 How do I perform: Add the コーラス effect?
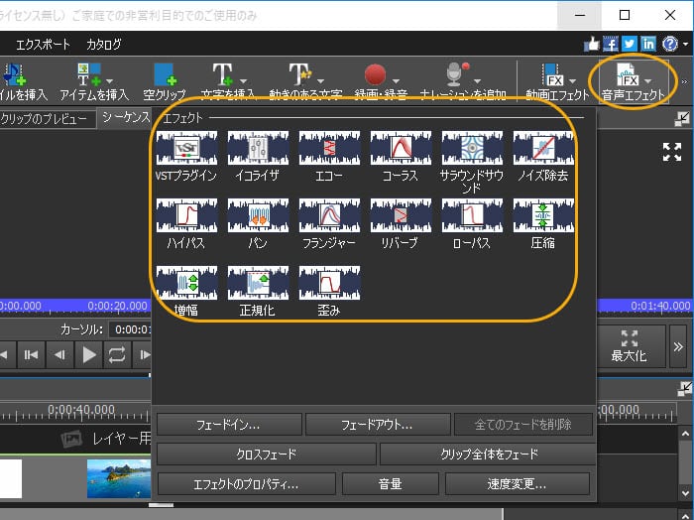[x=401, y=149]
